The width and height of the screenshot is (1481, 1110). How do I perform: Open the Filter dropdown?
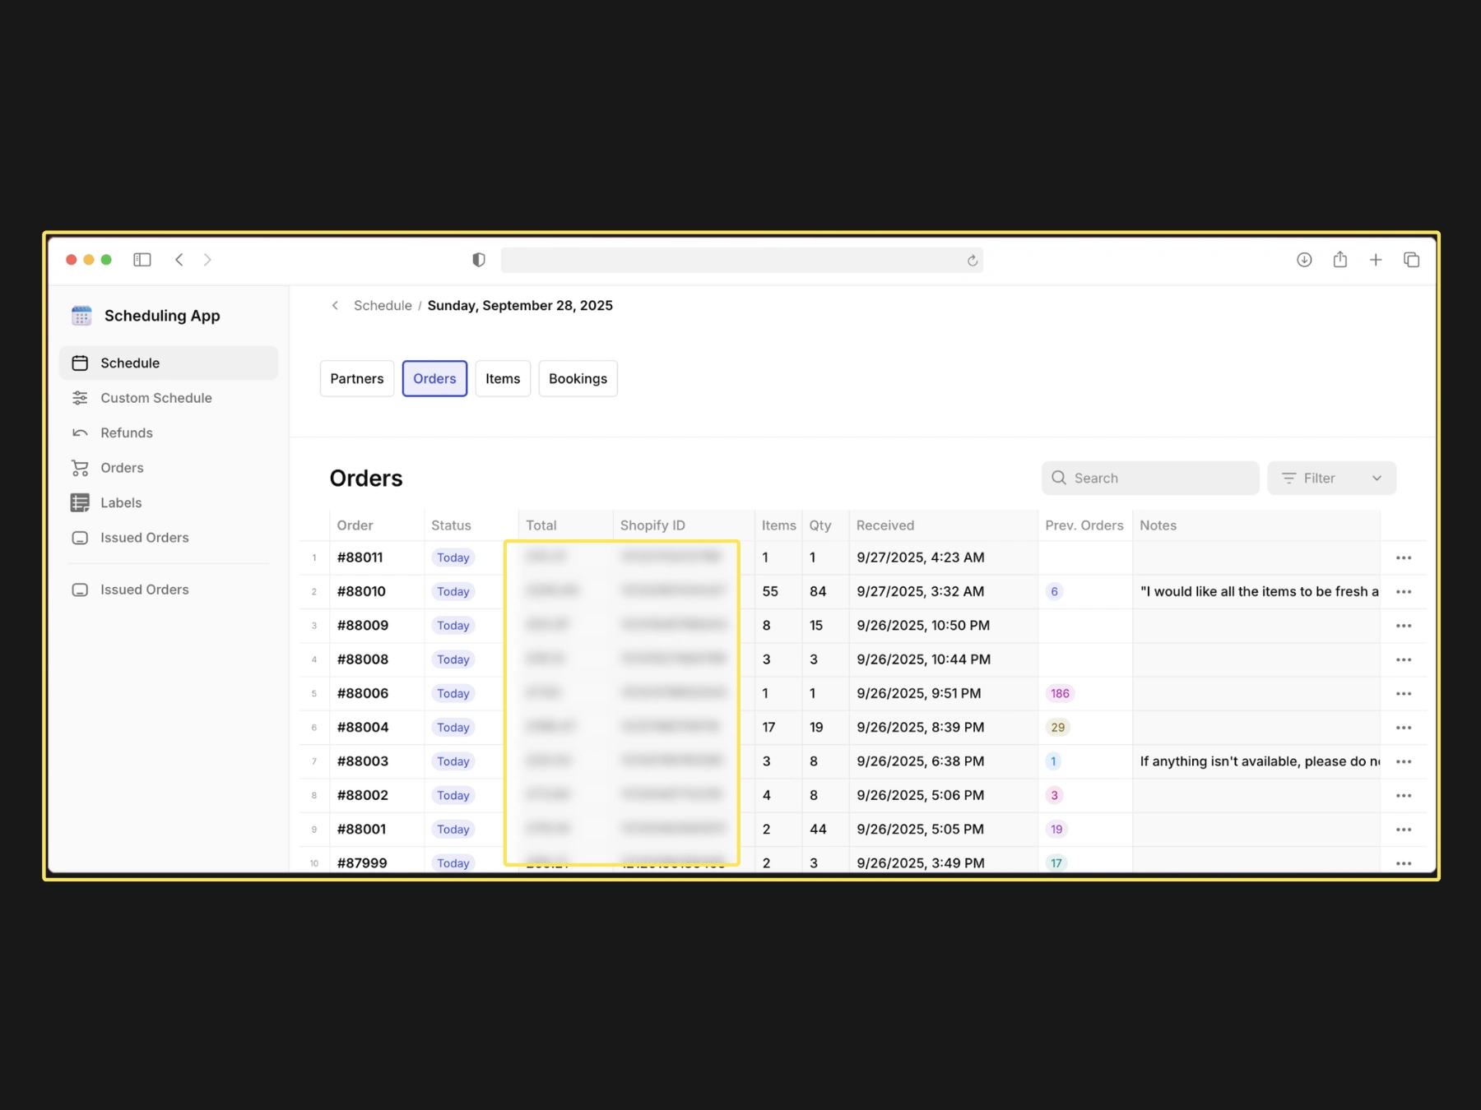point(1330,478)
